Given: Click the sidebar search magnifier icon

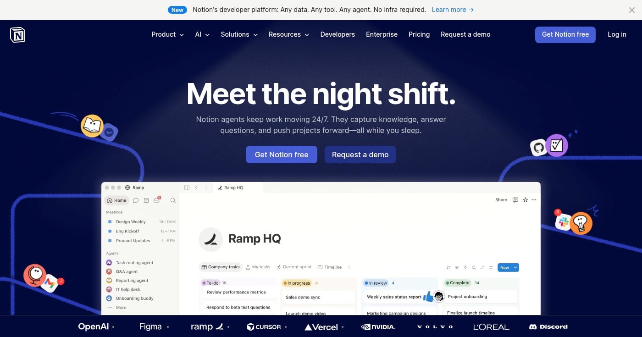Looking at the screenshot, I should point(173,200).
